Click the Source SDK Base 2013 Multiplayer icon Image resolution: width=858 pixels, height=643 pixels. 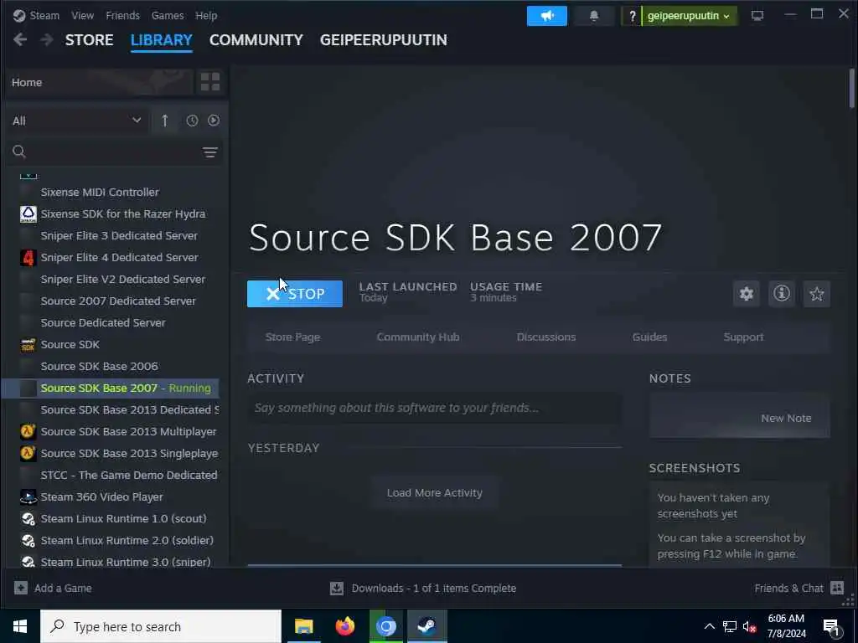[28, 431]
